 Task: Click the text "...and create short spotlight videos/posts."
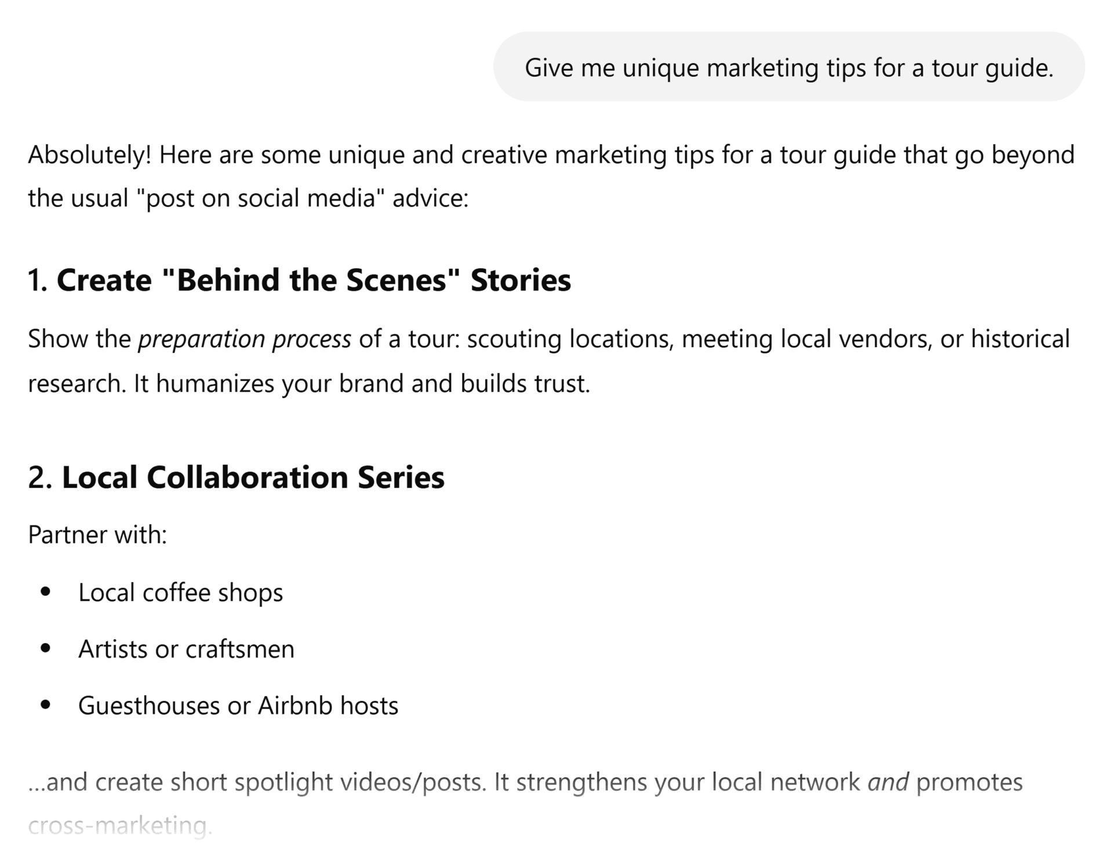pyautogui.click(x=257, y=782)
